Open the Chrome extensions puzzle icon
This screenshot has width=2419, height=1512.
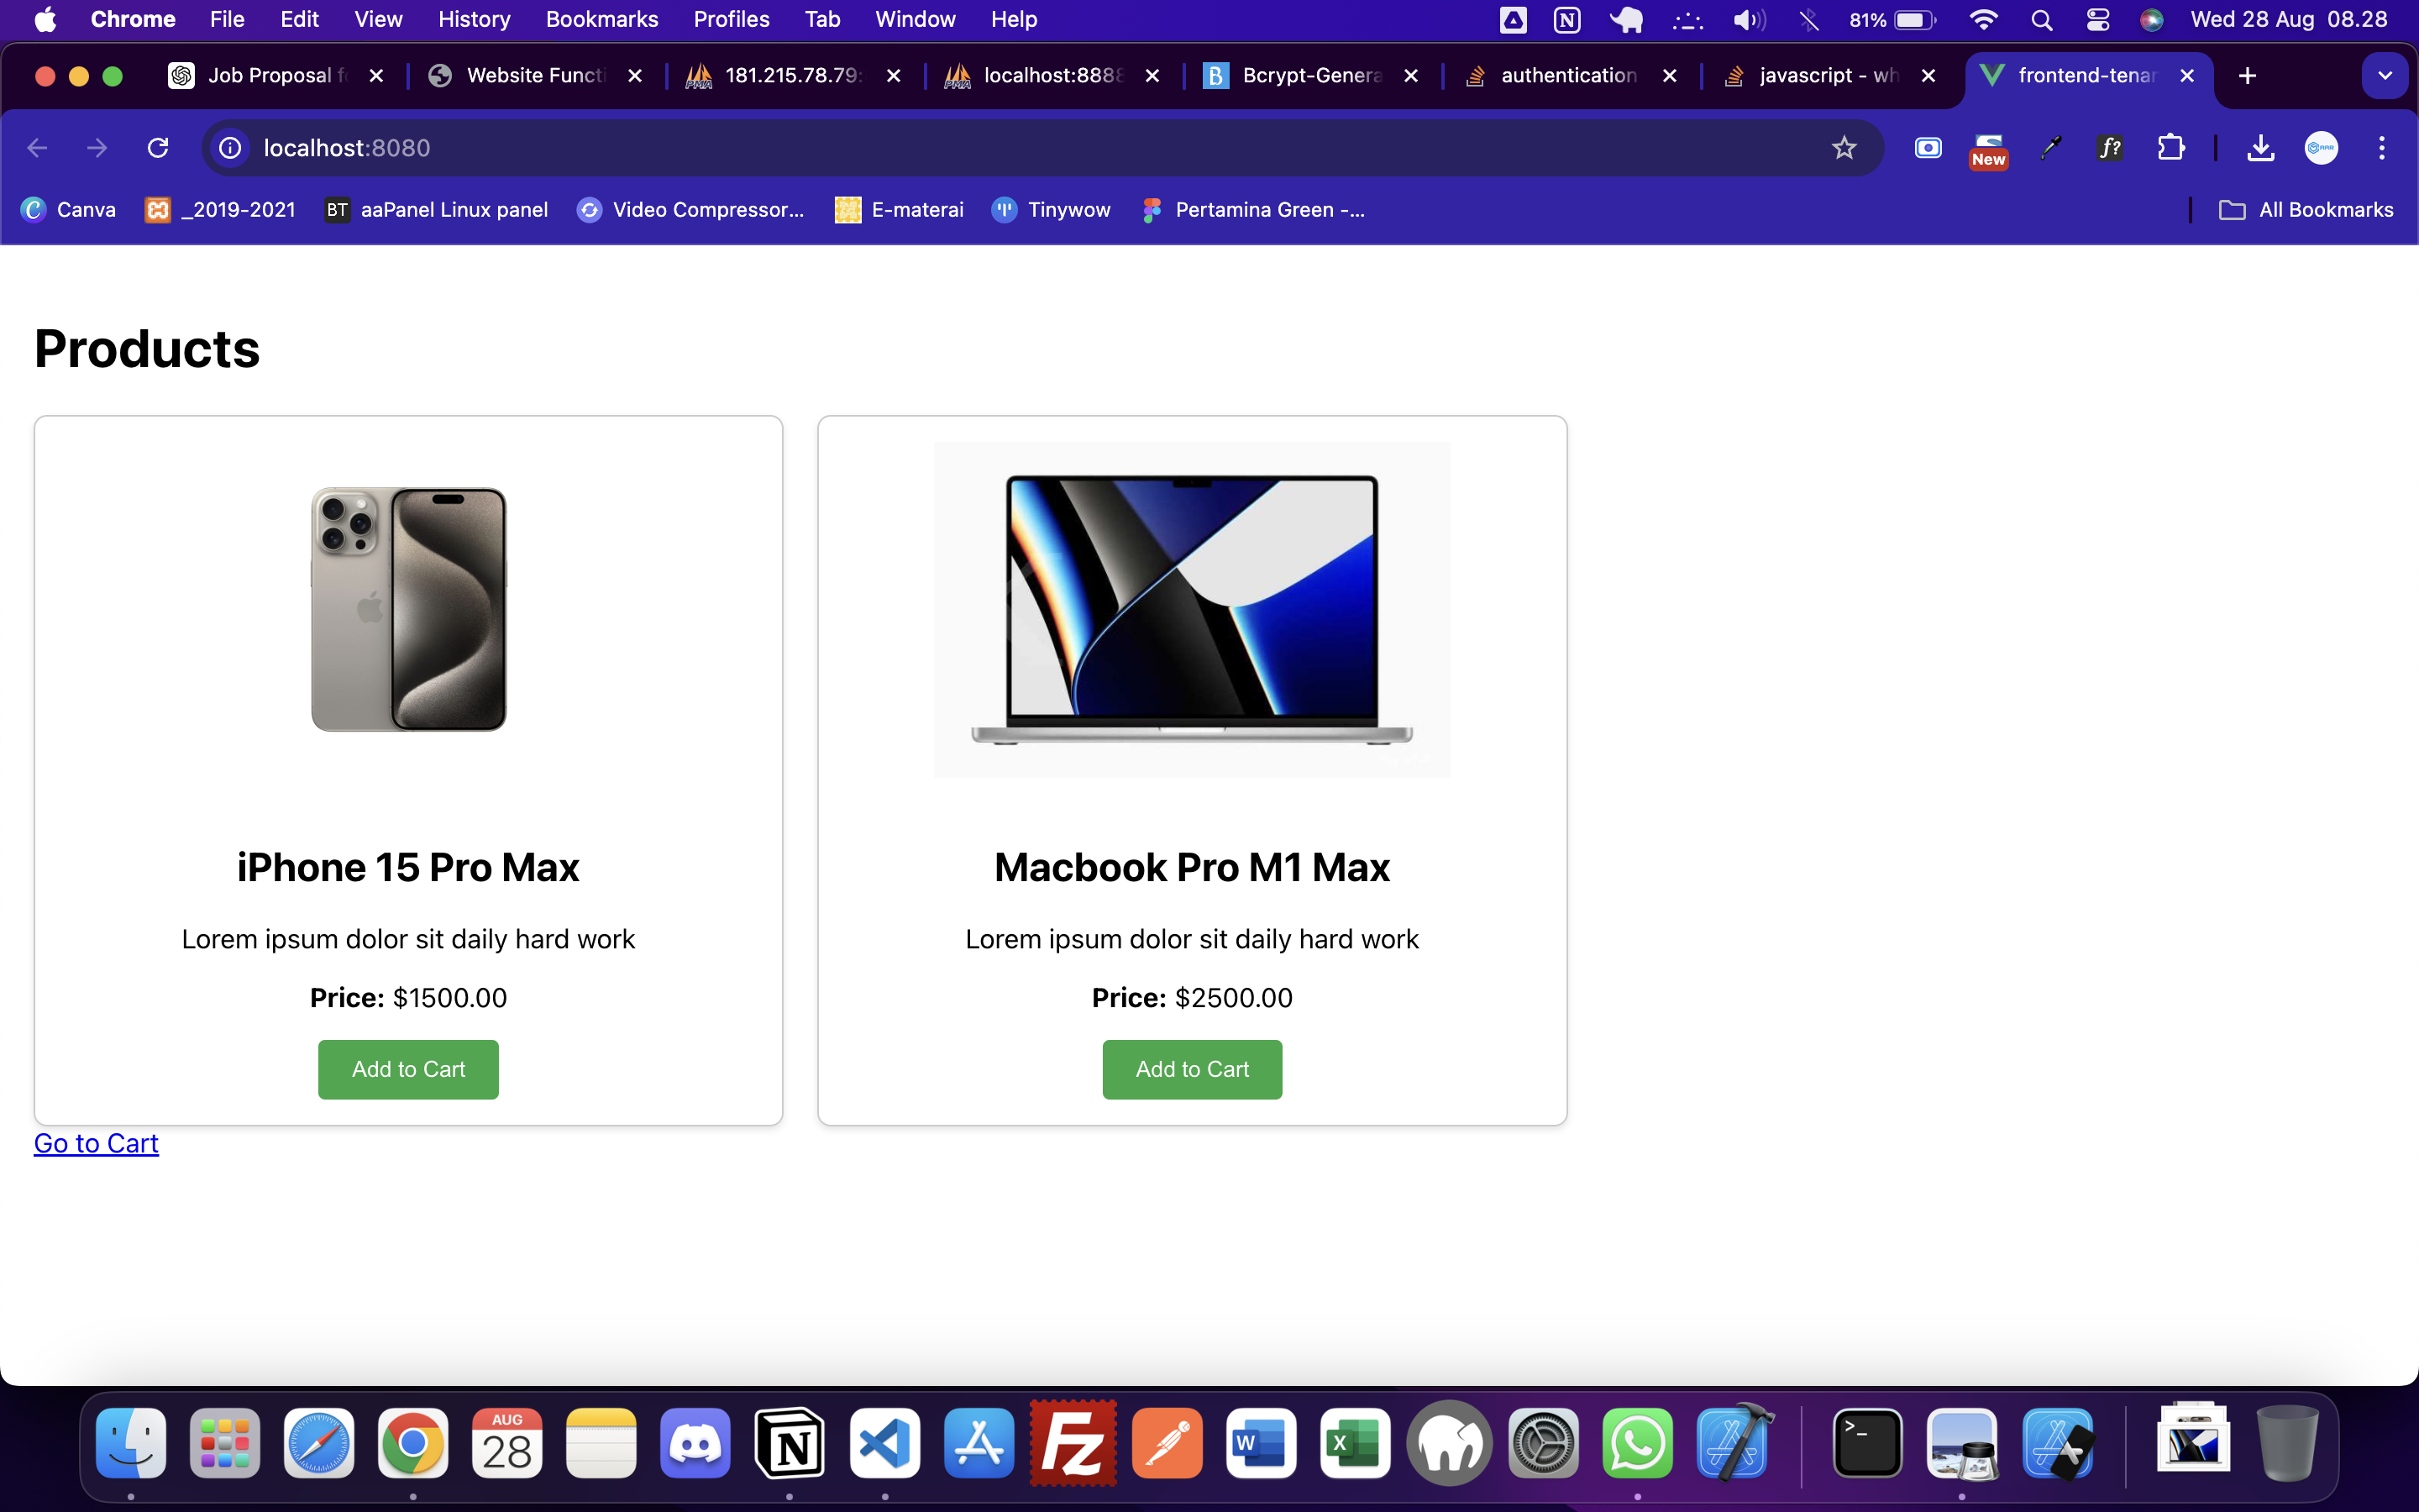[2170, 148]
